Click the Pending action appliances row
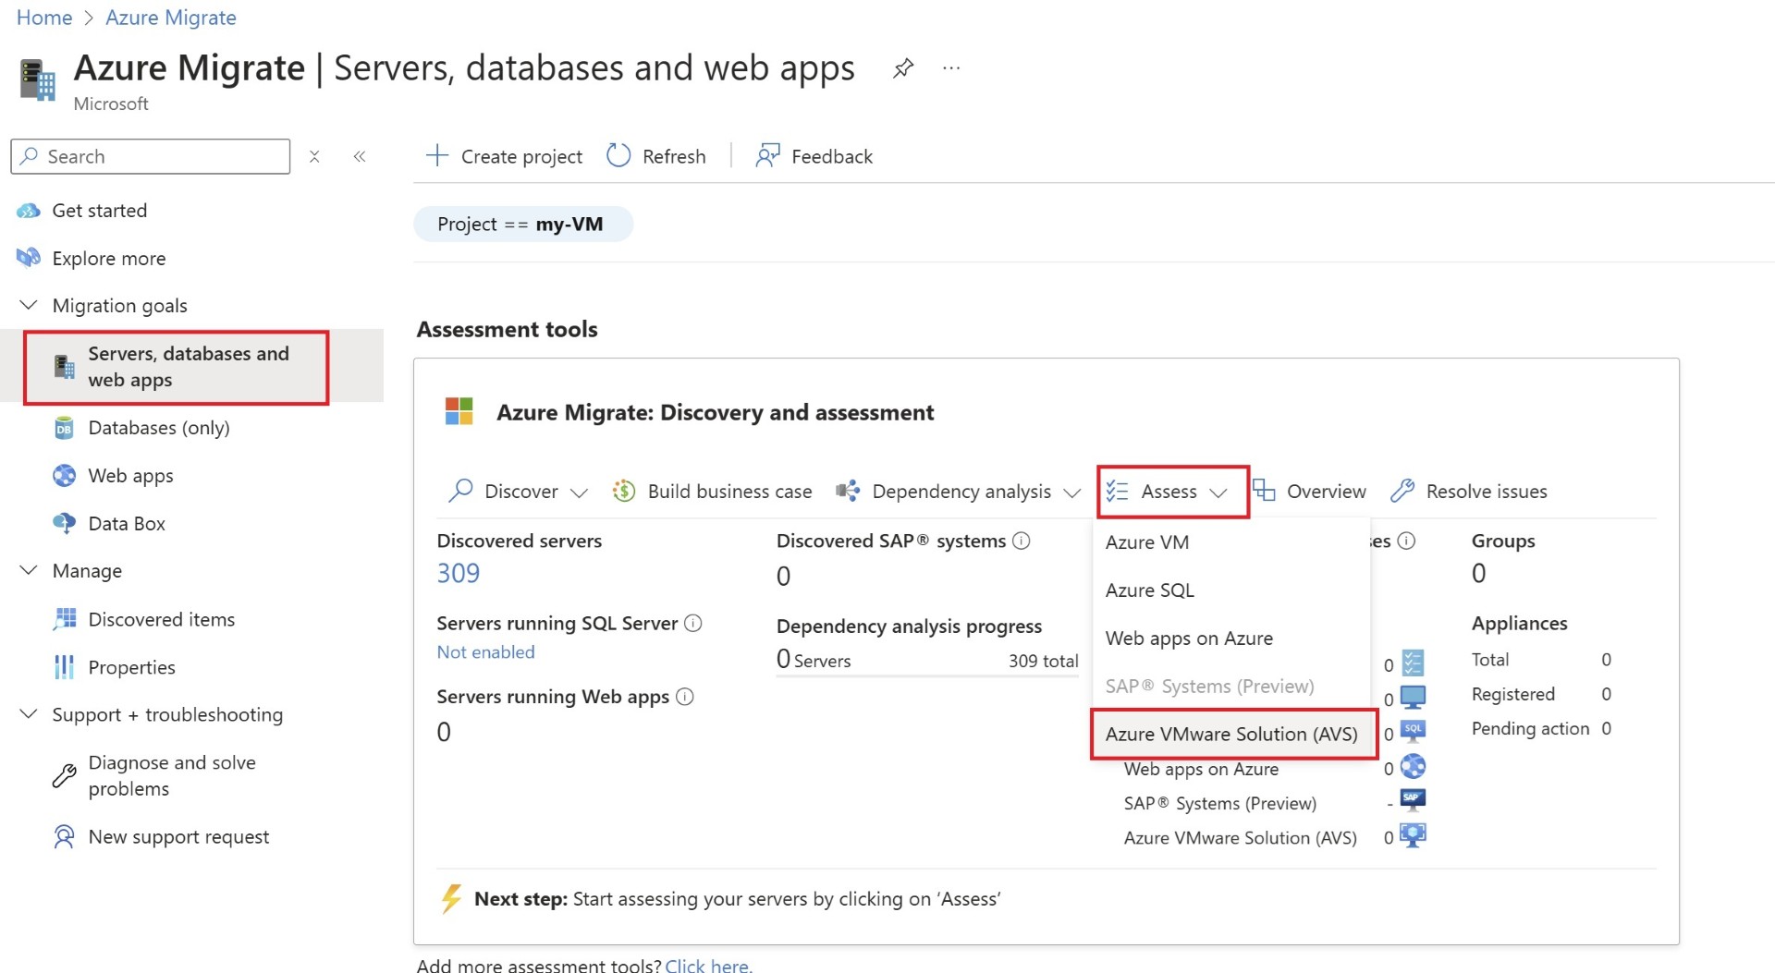Screen dimensions: 1775x973 (x=1542, y=729)
